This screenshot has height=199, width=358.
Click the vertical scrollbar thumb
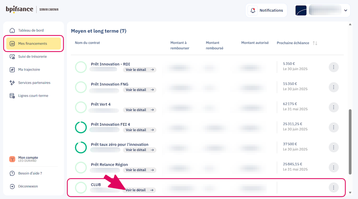tap(350, 142)
